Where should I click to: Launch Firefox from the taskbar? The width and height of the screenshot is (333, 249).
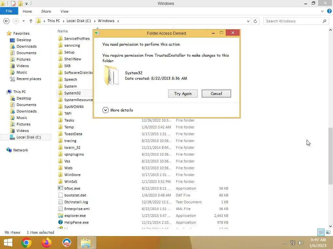point(47,243)
